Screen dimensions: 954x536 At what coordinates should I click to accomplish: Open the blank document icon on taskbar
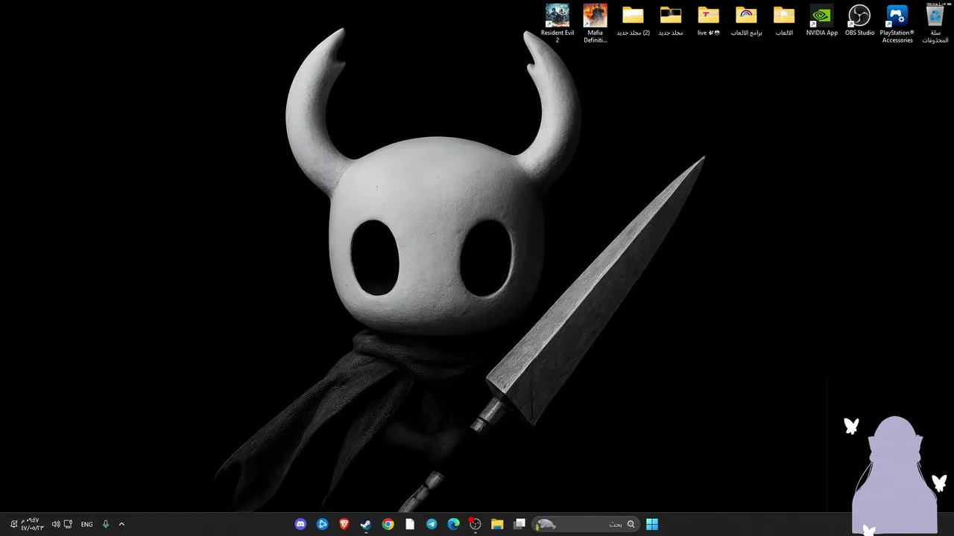click(410, 524)
